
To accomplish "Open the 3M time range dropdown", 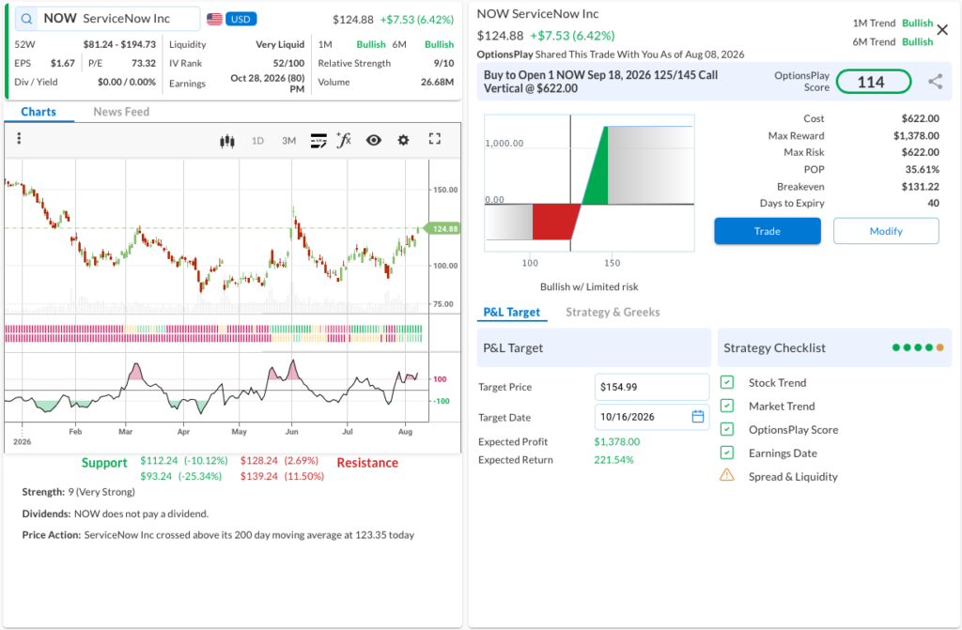I will coord(289,141).
